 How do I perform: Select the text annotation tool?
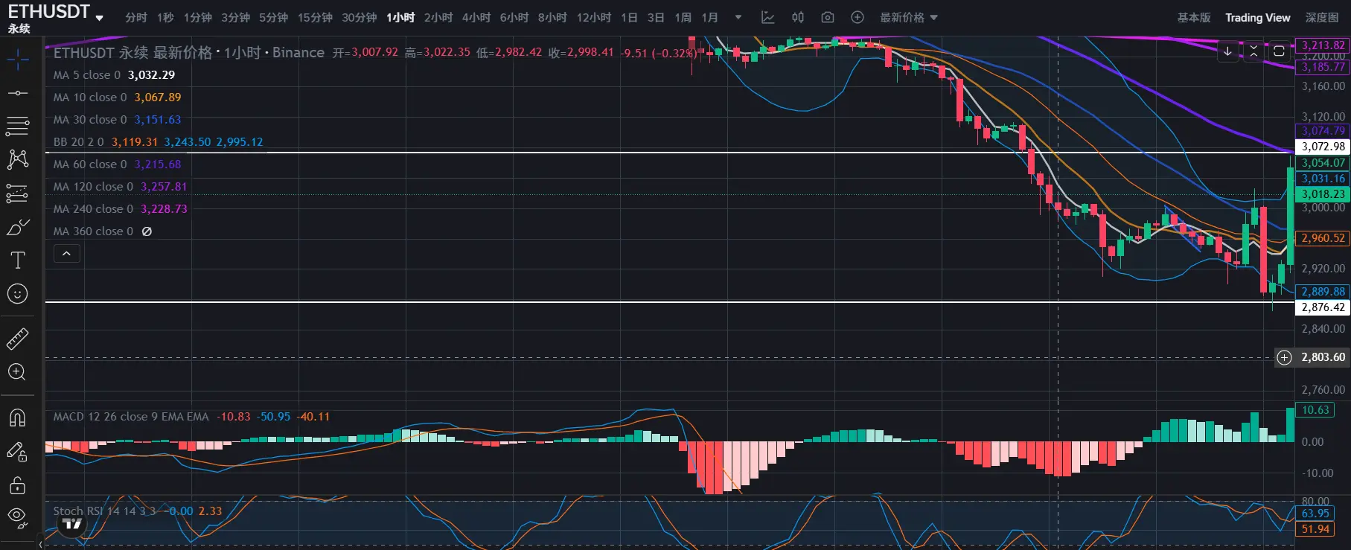(x=18, y=260)
